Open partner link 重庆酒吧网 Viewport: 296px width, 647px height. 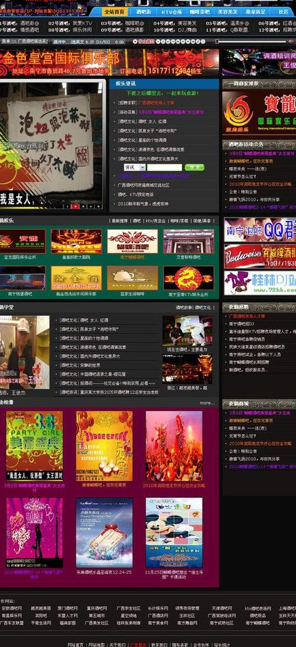coord(96,608)
